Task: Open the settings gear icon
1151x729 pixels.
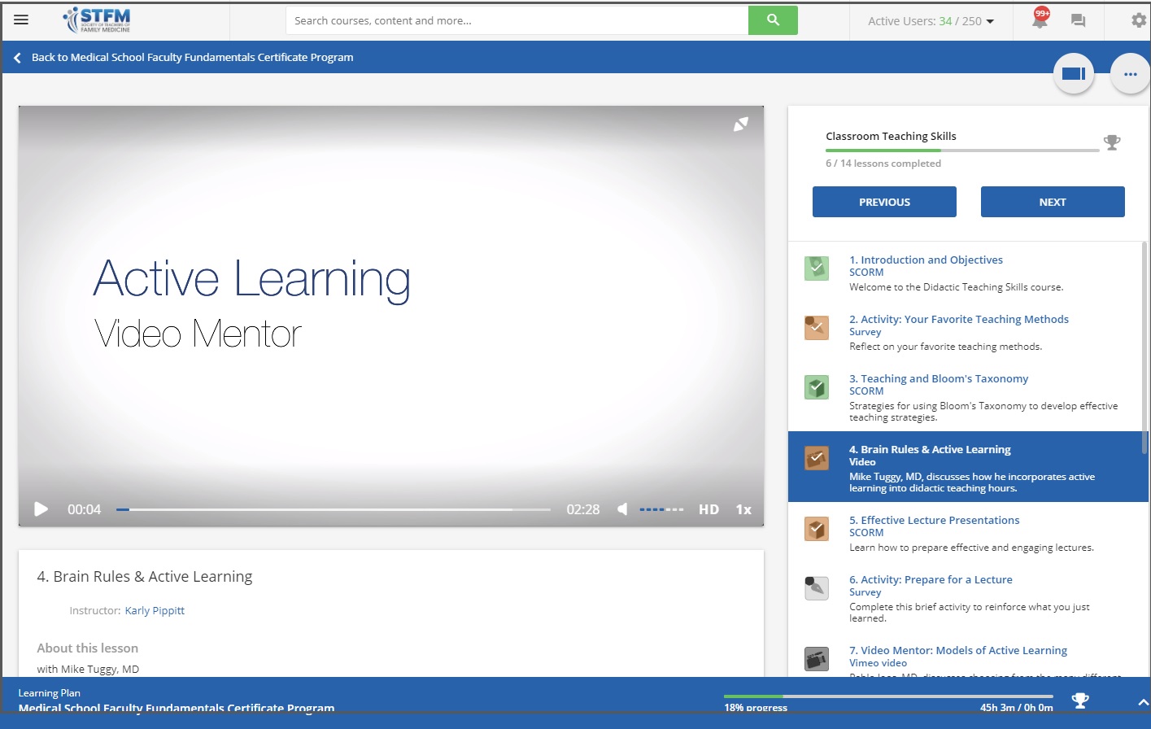Action: (1139, 20)
